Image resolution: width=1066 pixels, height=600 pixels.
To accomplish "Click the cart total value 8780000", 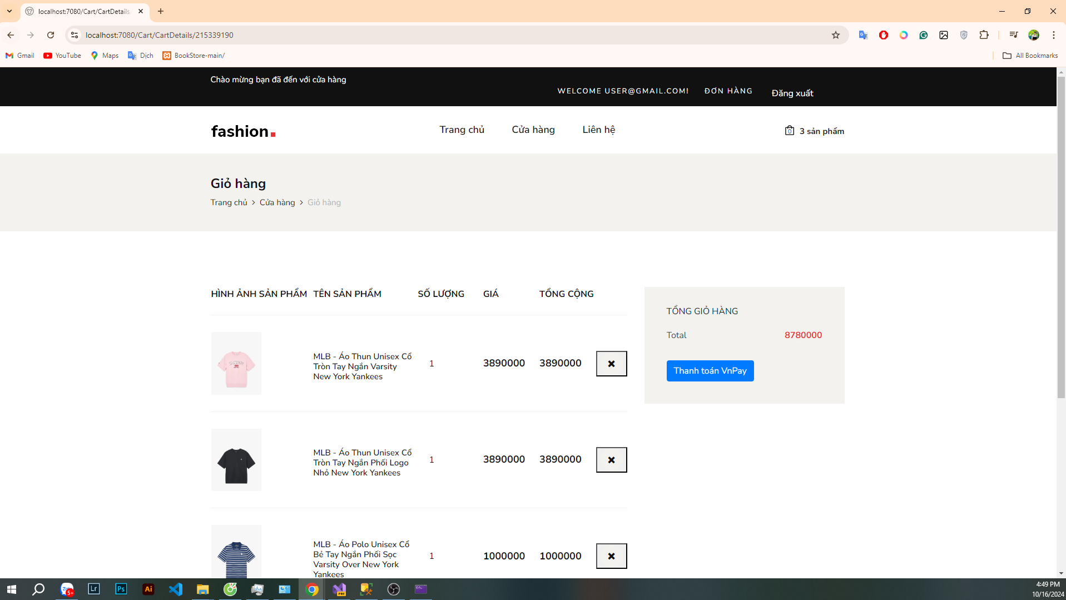I will pyautogui.click(x=803, y=335).
